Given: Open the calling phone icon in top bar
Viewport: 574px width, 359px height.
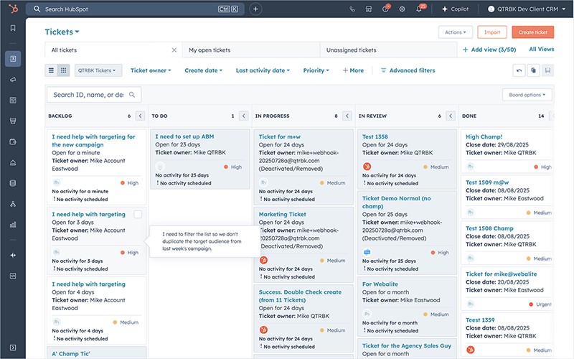Looking at the screenshot, I should 352,9.
